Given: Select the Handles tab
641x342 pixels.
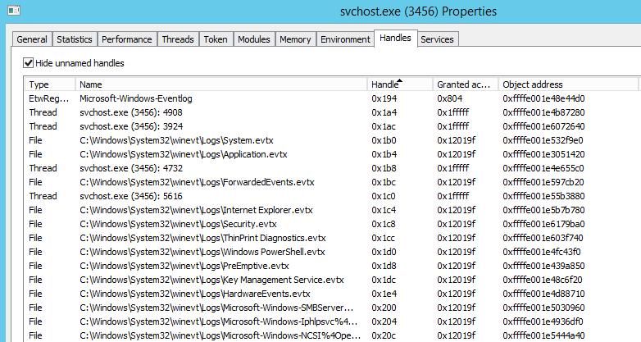Looking at the screenshot, I should (395, 38).
